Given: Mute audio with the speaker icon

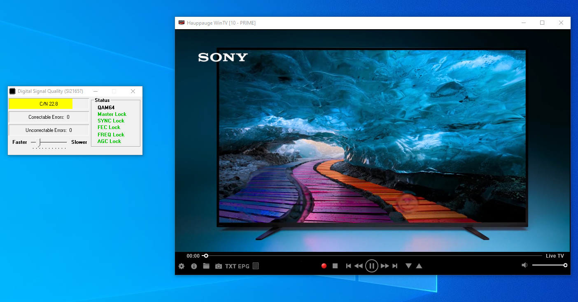Looking at the screenshot, I should (x=524, y=265).
